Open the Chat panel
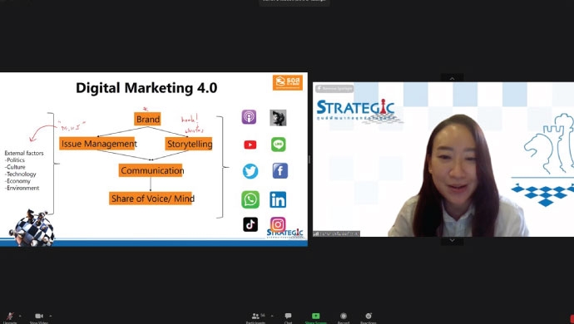The image size is (574, 324). (288, 317)
